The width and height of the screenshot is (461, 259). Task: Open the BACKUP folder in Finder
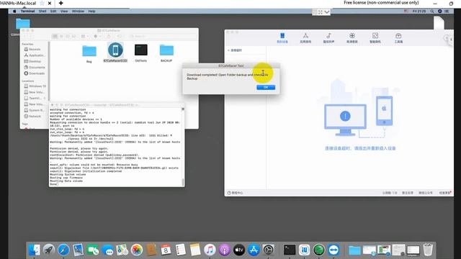click(x=166, y=50)
